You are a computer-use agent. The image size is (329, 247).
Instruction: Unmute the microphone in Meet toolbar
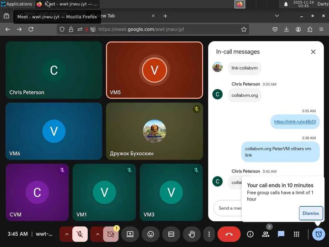(80, 234)
